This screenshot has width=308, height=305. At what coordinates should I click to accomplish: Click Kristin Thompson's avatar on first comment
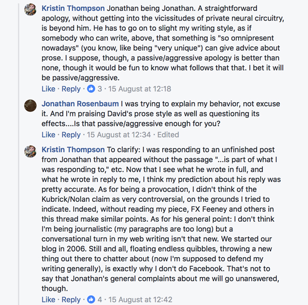pyautogui.click(x=31, y=10)
